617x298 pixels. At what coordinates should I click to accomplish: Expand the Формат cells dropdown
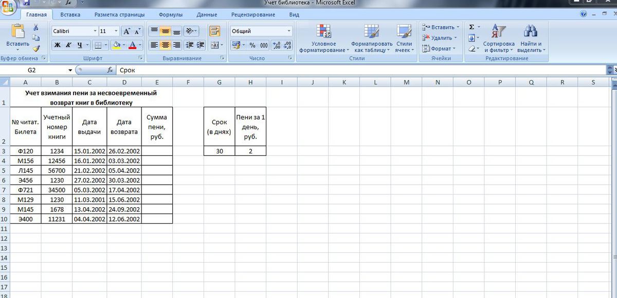tap(454, 49)
